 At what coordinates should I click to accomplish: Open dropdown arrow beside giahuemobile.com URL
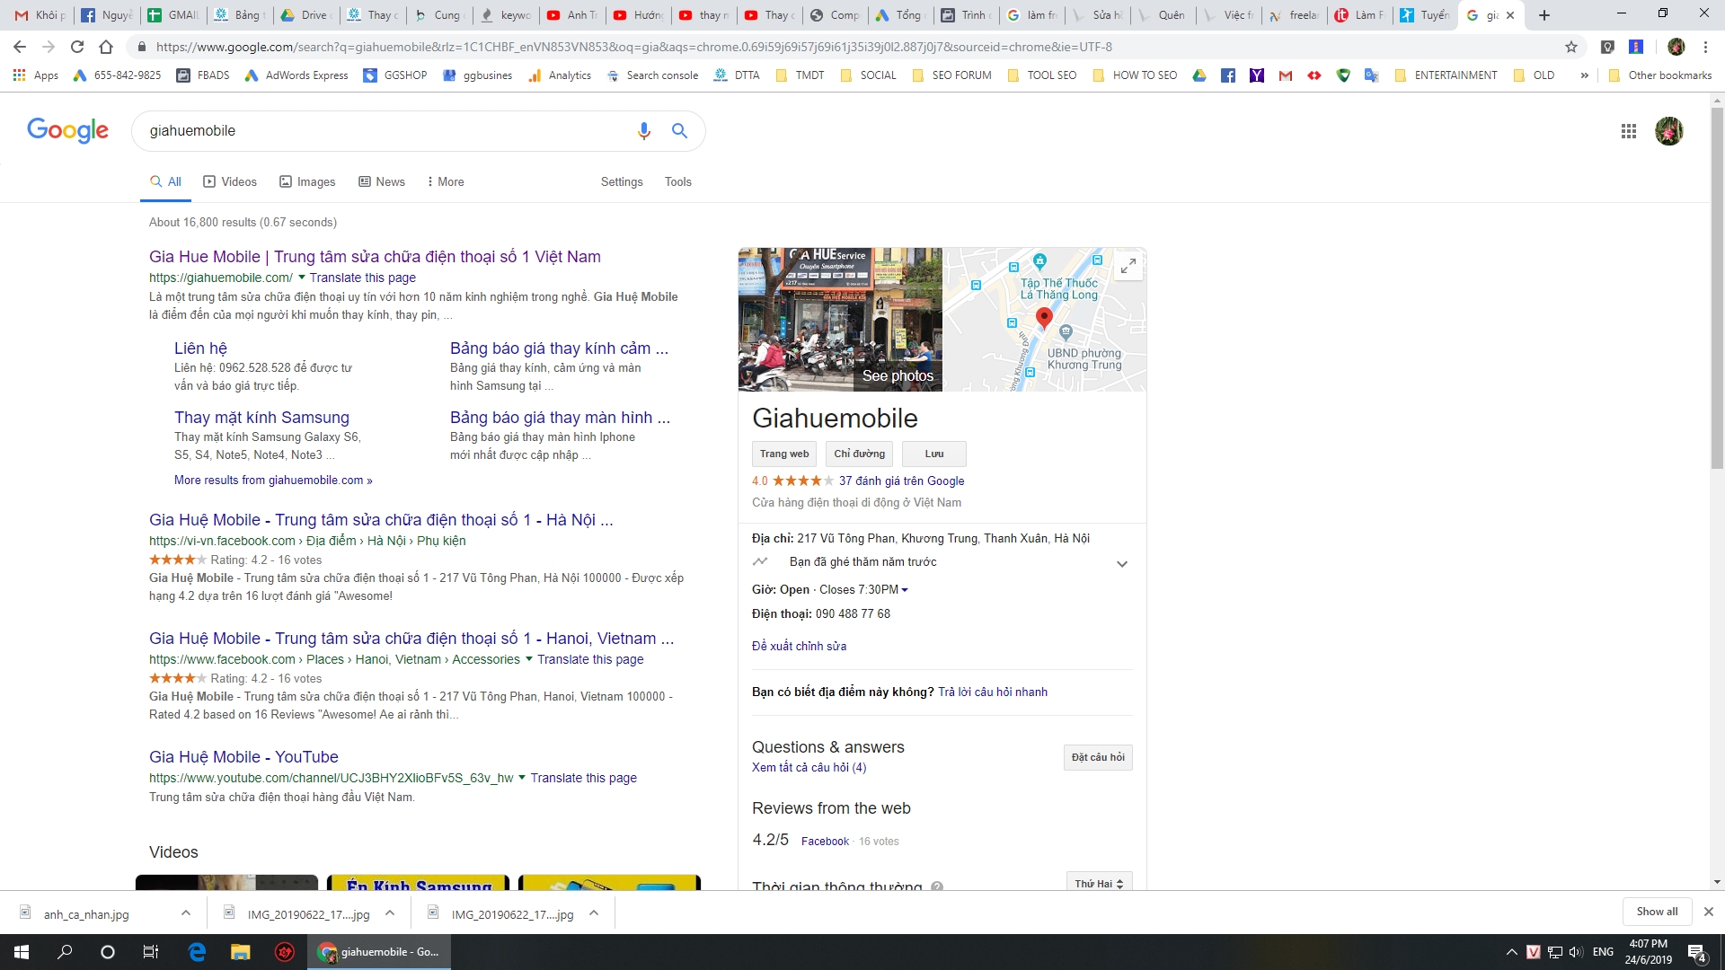(302, 278)
